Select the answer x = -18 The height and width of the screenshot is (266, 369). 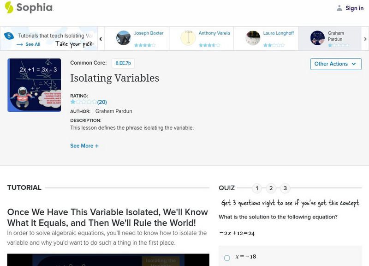[x=226, y=257]
